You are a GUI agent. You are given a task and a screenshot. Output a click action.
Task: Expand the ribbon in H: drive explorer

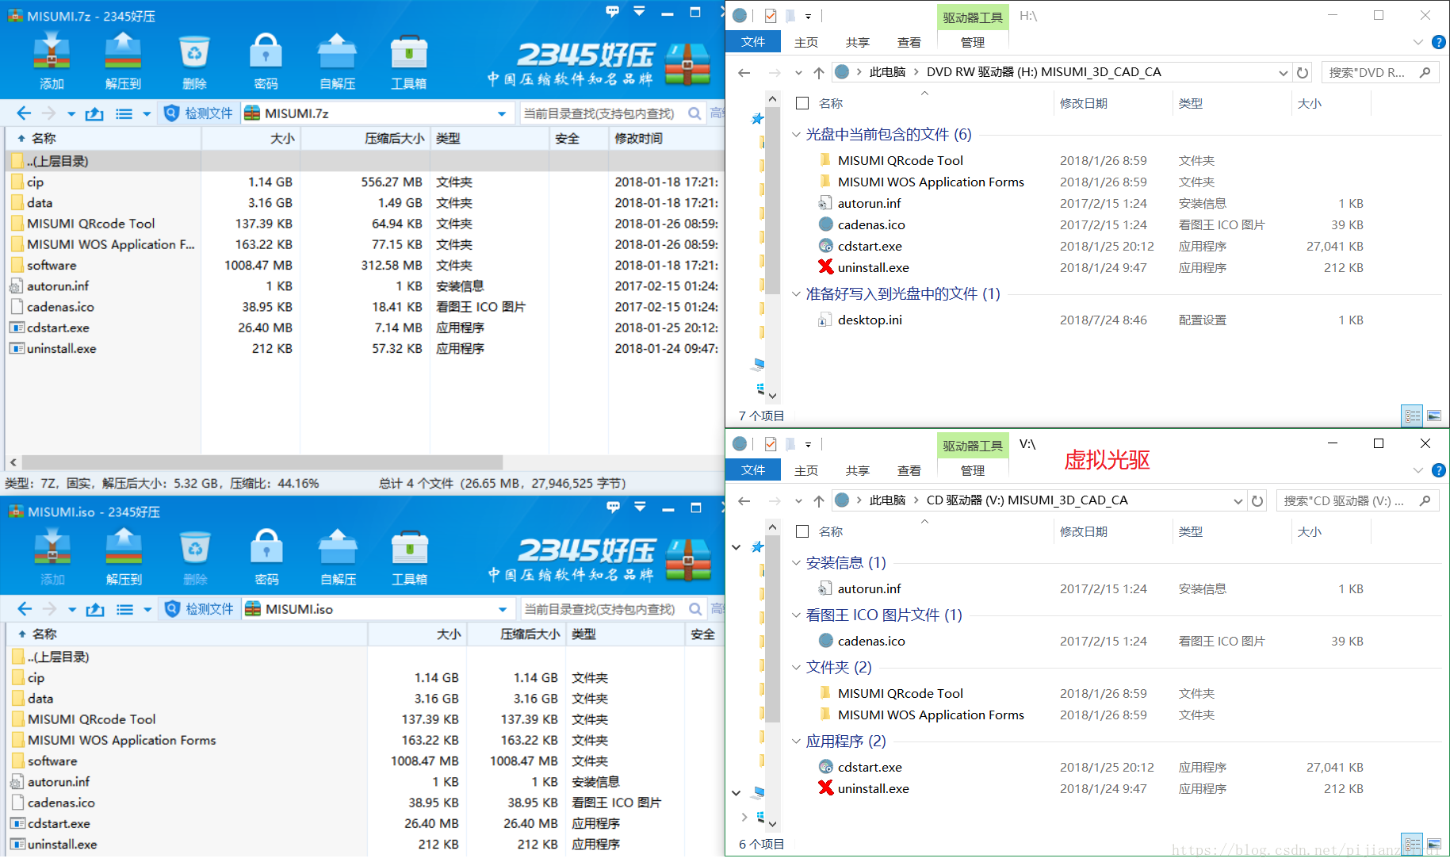tap(1418, 42)
